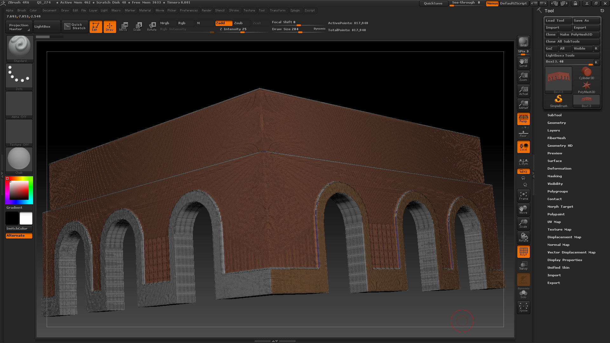Image resolution: width=610 pixels, height=343 pixels.
Task: Open the Xpose icon
Action: (x=523, y=307)
